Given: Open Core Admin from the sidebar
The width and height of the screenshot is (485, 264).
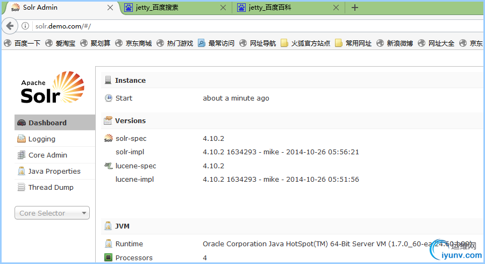Looking at the screenshot, I should pyautogui.click(x=55, y=155).
